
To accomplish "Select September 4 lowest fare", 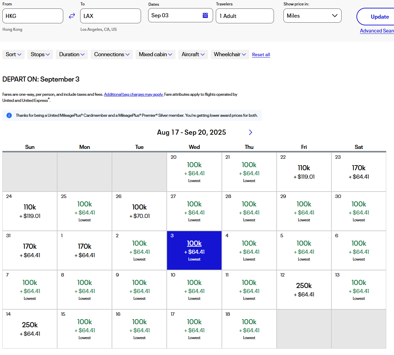I will [249, 250].
